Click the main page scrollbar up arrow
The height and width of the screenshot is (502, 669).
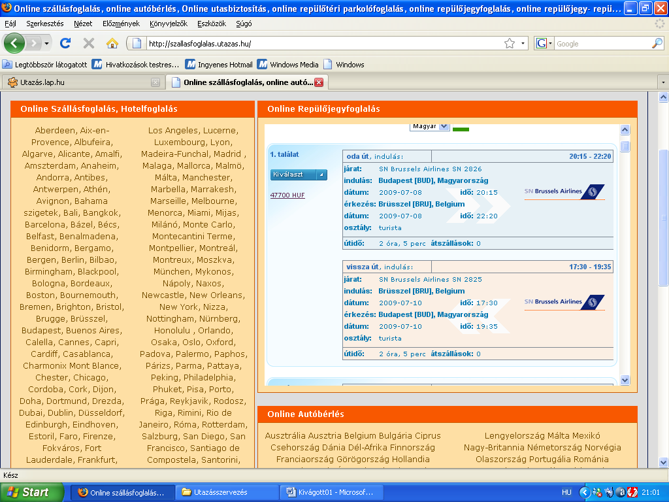(x=664, y=97)
